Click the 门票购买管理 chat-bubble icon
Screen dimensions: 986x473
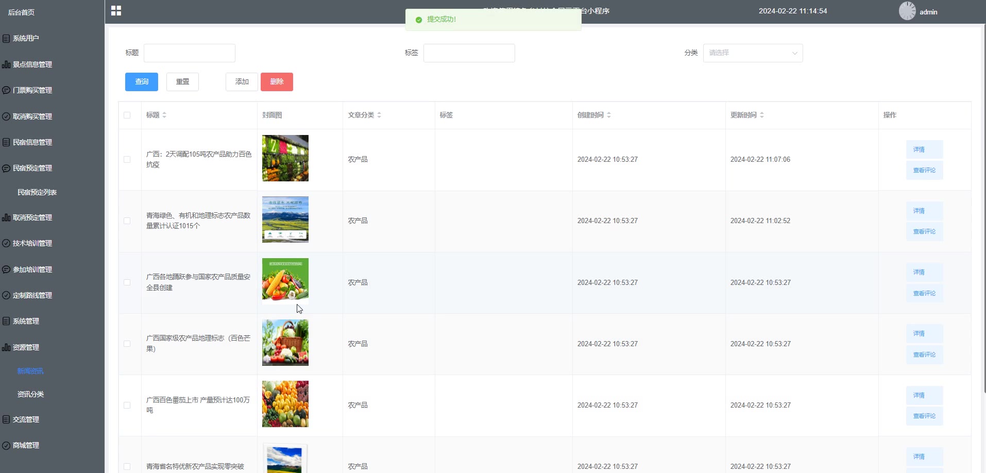[6, 90]
